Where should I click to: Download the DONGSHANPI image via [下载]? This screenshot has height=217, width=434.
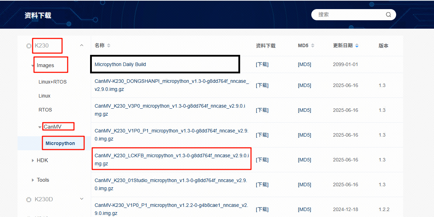[x=262, y=85]
